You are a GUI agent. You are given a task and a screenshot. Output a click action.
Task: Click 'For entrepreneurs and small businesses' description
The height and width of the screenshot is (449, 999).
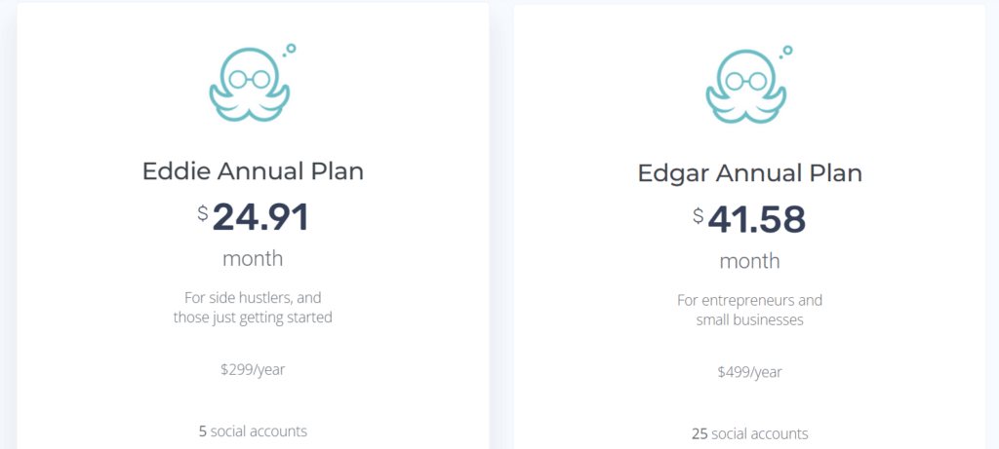coord(750,310)
